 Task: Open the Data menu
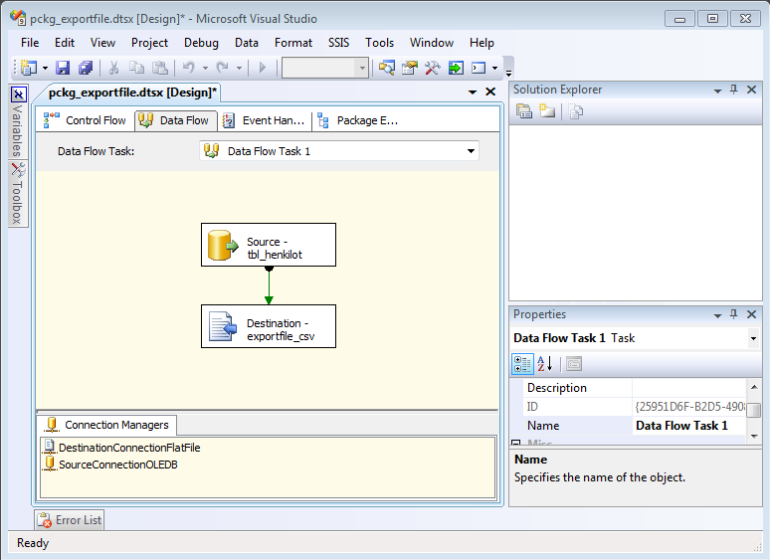247,43
